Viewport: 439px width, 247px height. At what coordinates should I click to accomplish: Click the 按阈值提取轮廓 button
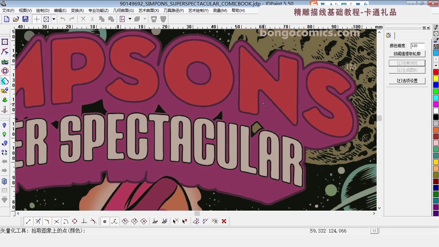coord(407,54)
